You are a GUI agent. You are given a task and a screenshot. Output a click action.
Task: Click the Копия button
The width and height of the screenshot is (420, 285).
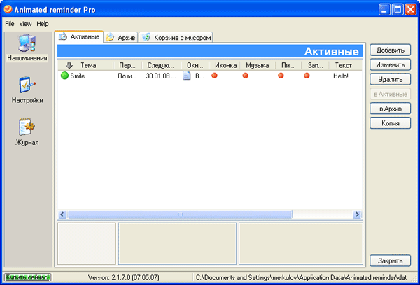click(391, 123)
